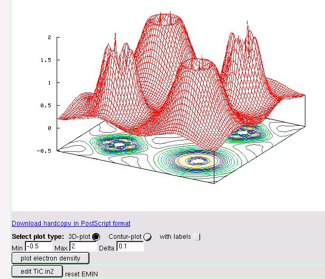Screen dimensions: 325x279
Task: Click edit TiC.in2 button
Action: tap(37, 272)
